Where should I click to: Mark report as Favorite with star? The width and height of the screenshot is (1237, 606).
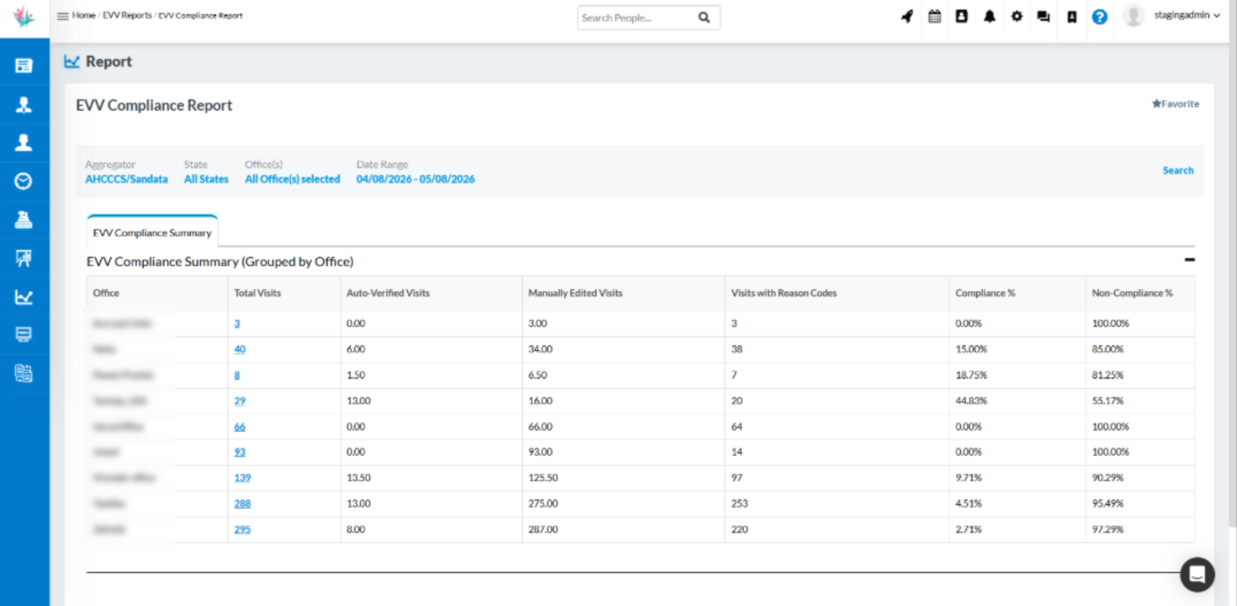point(1175,103)
